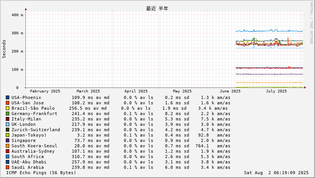Click the "100 m" y-axis tick label
The height and width of the screenshot is (178, 315).
[x=17, y=69]
